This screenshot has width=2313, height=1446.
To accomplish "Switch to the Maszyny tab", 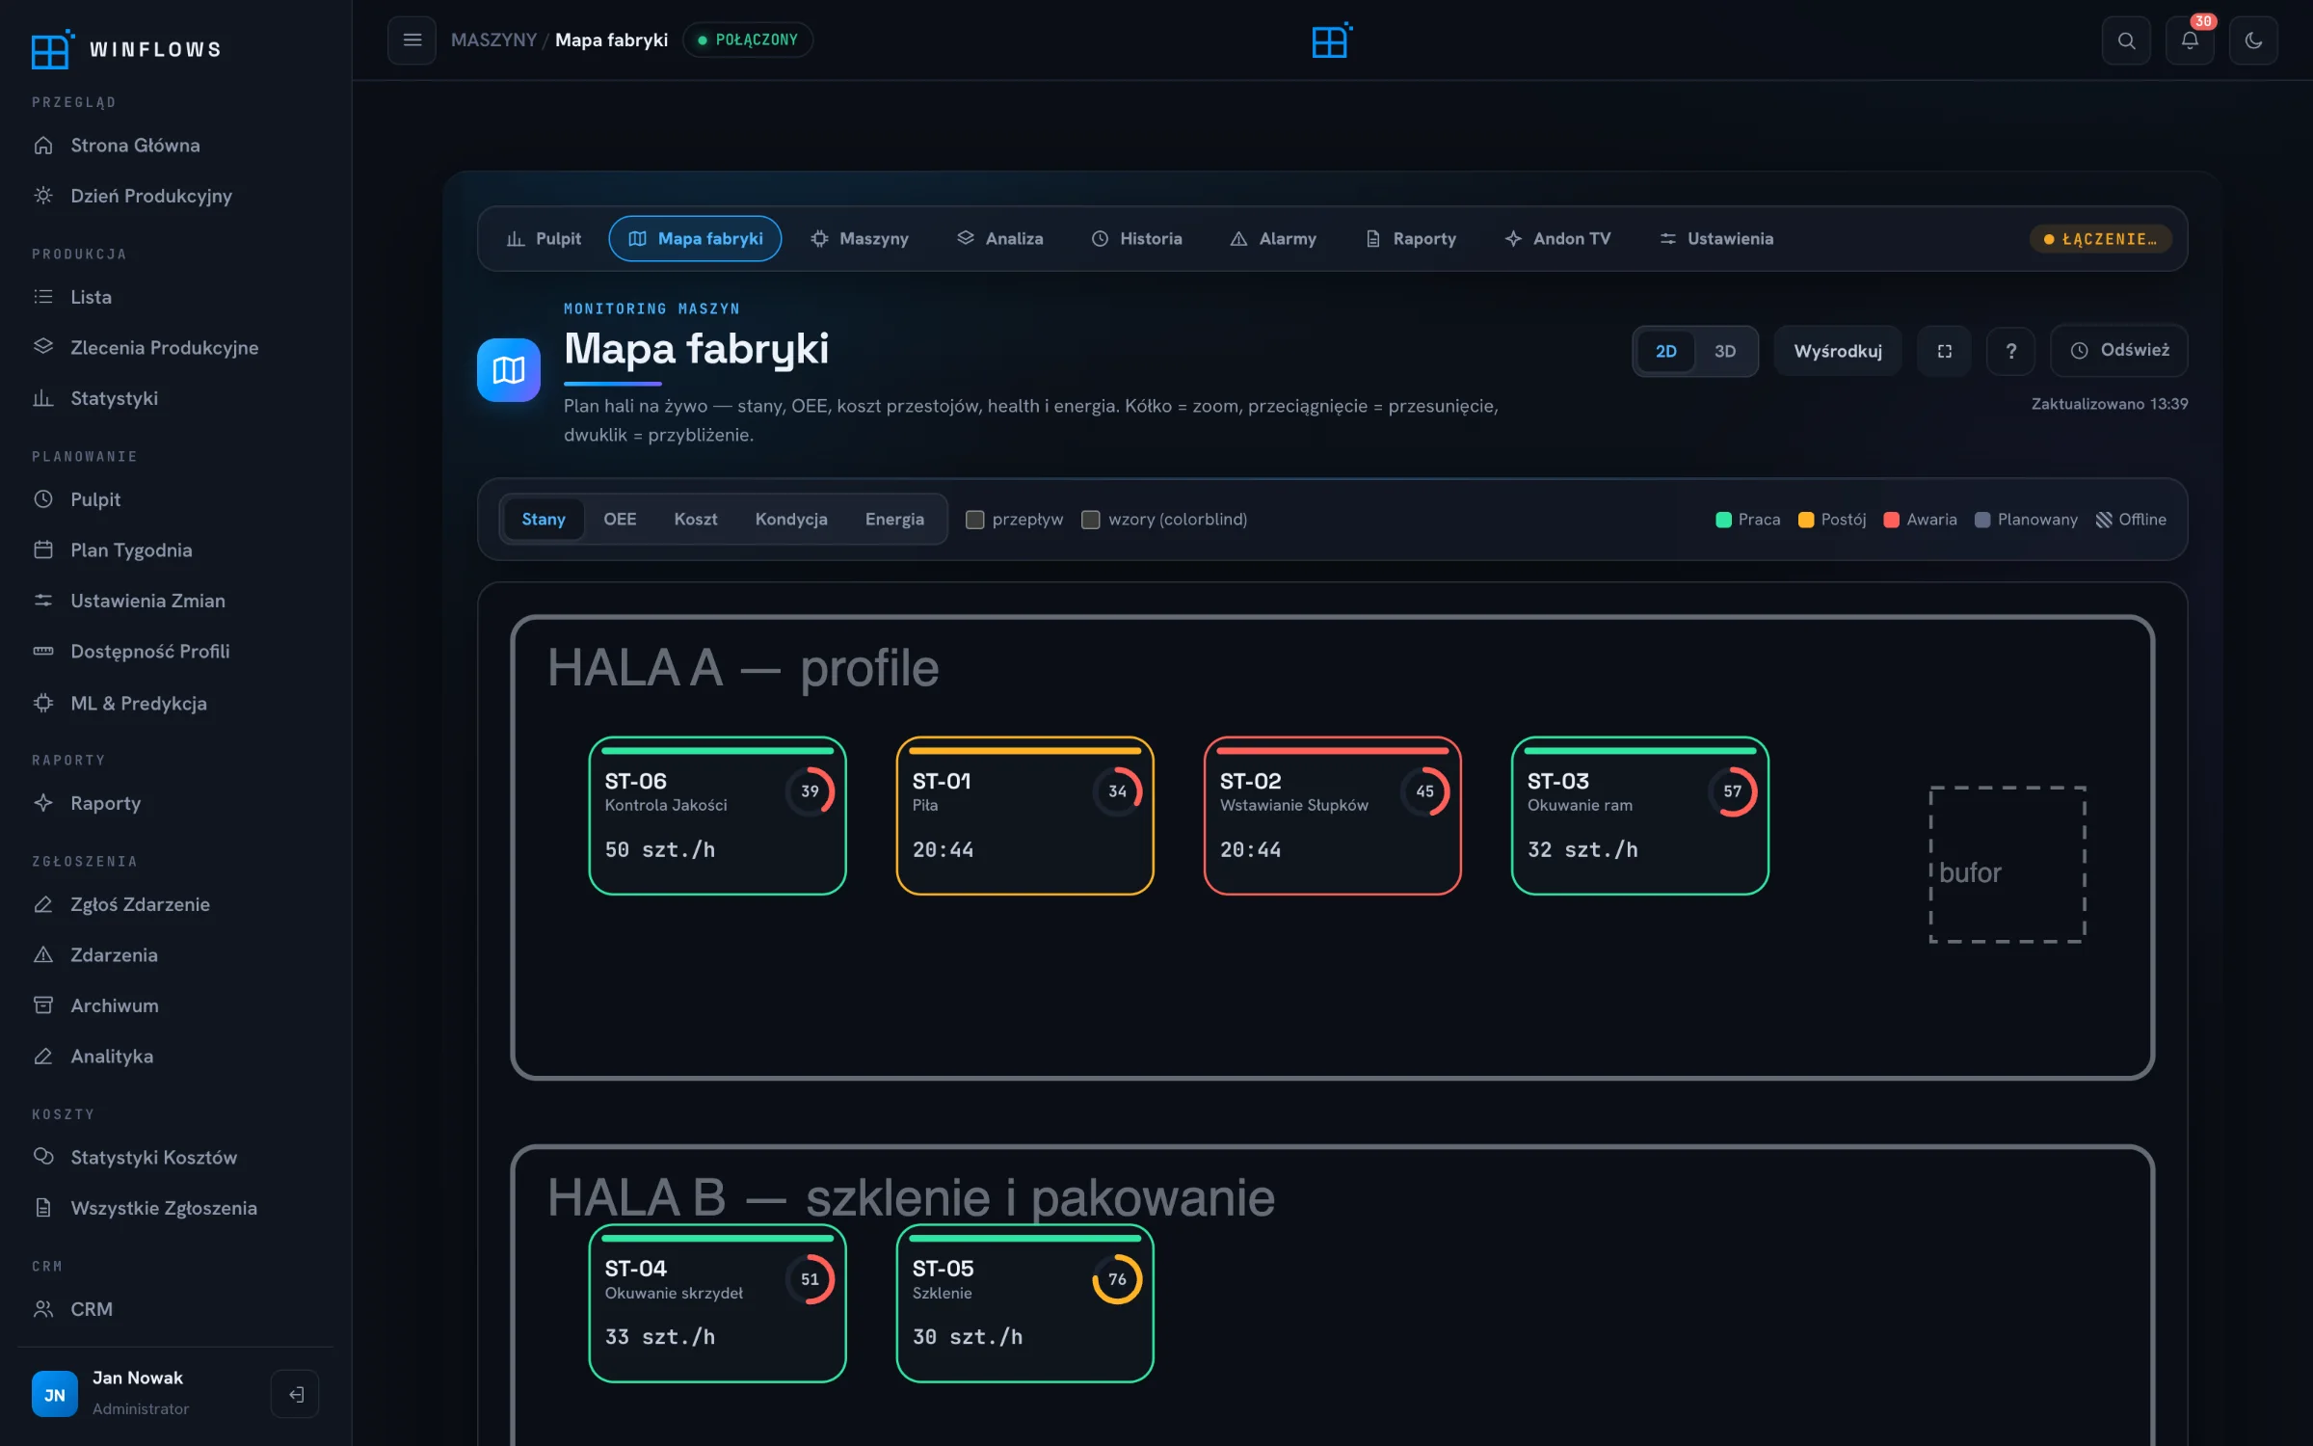I will [860, 238].
